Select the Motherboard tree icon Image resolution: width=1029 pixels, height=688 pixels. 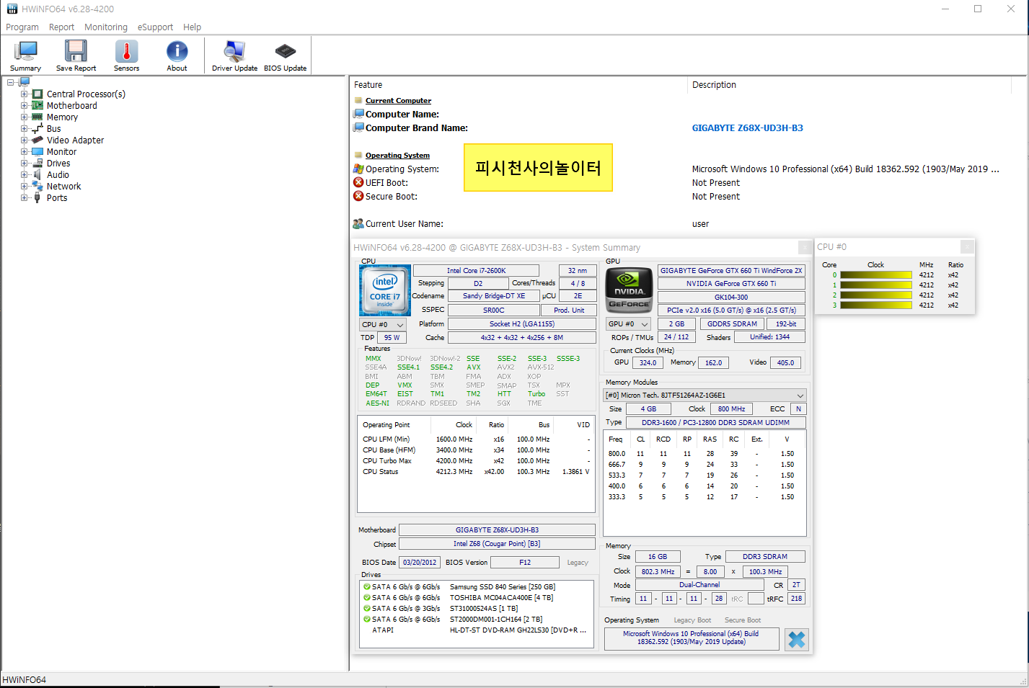37,106
